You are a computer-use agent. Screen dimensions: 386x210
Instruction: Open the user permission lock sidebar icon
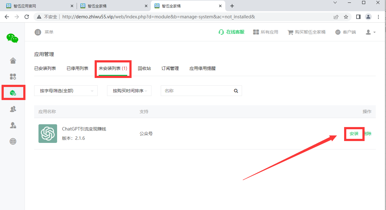tap(13, 125)
